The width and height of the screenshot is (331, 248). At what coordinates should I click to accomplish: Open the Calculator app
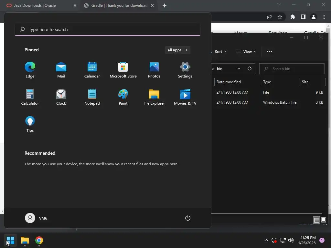[30, 97]
